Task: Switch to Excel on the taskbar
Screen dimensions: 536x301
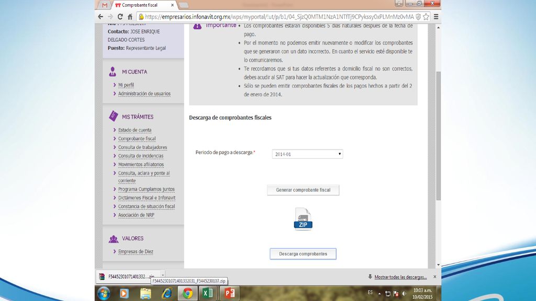Action: coord(208,294)
